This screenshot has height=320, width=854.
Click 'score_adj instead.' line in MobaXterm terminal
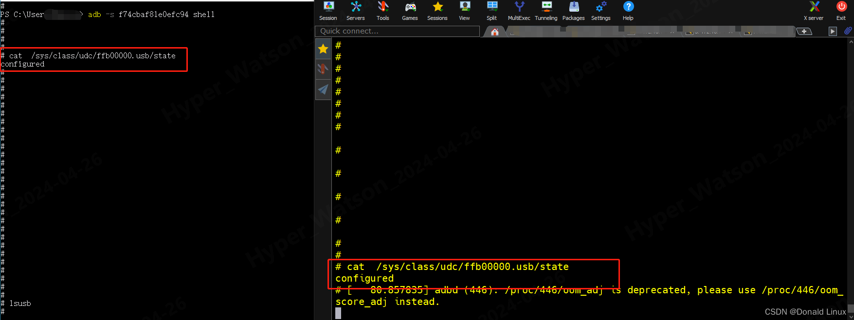click(x=387, y=302)
